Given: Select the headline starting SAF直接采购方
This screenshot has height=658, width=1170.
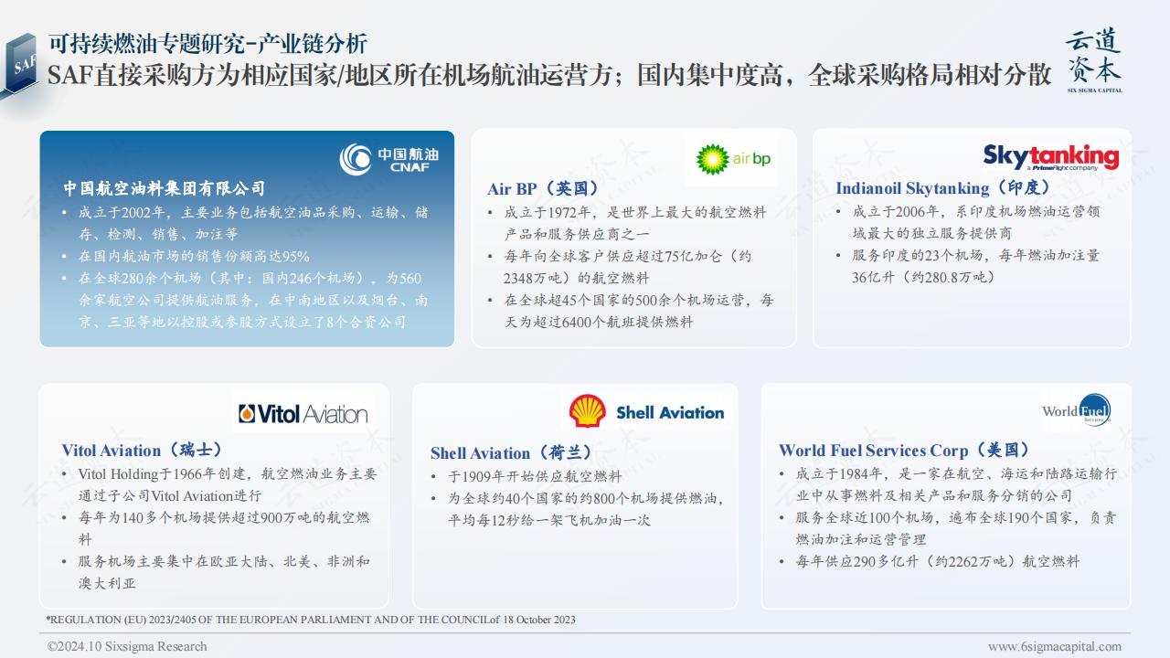Looking at the screenshot, I should coord(549,76).
